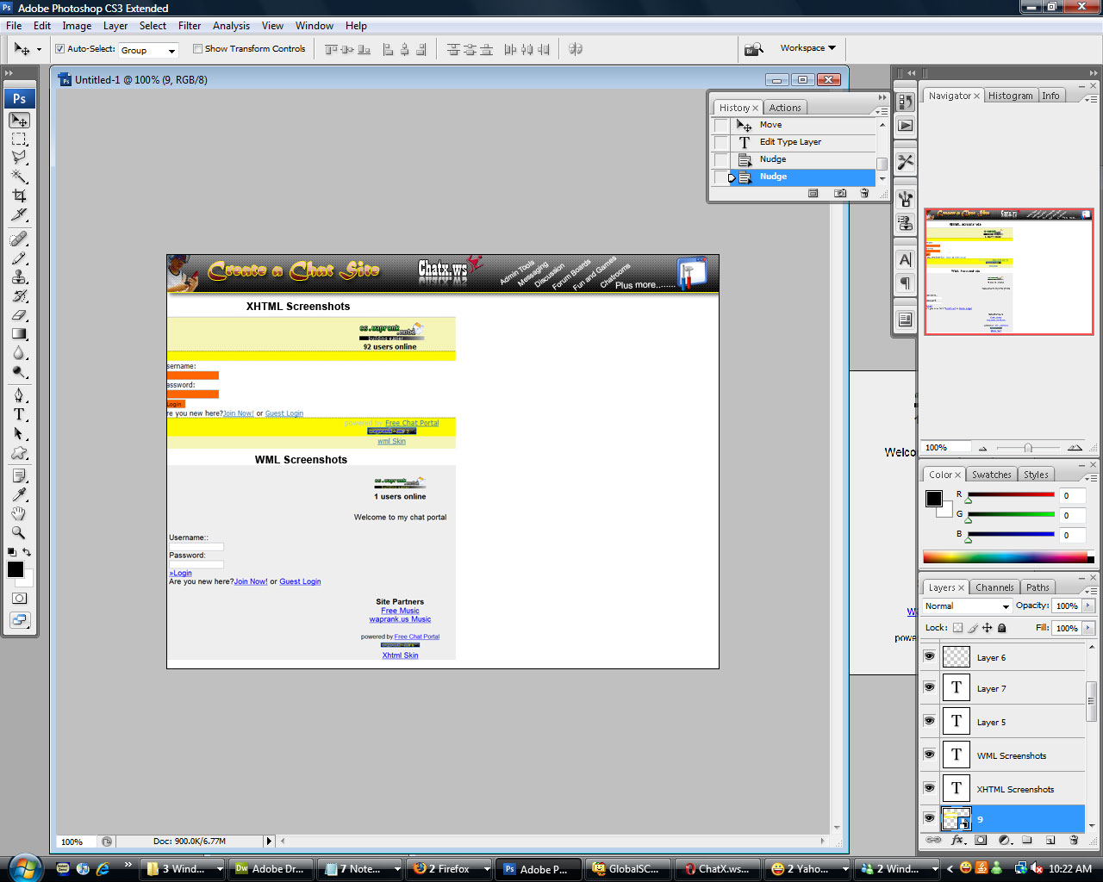The image size is (1103, 882).
Task: Activate the Eyedropper tool
Action: (x=19, y=494)
